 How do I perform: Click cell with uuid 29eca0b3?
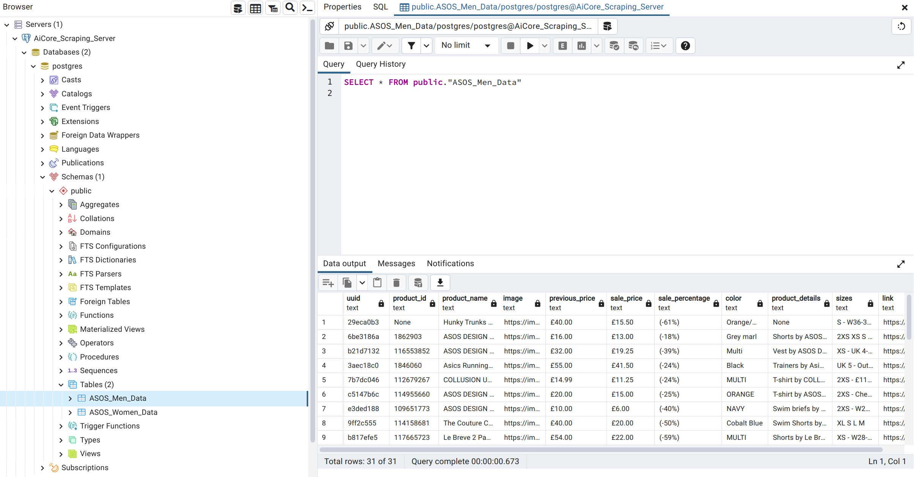click(x=366, y=322)
